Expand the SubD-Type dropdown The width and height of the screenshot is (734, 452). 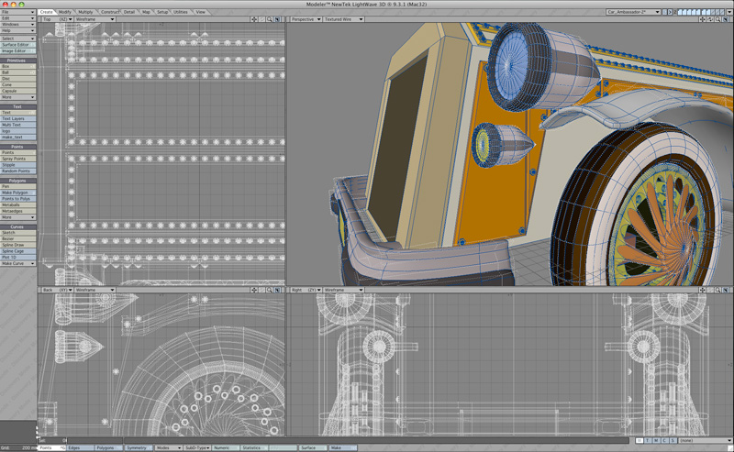tap(196, 448)
